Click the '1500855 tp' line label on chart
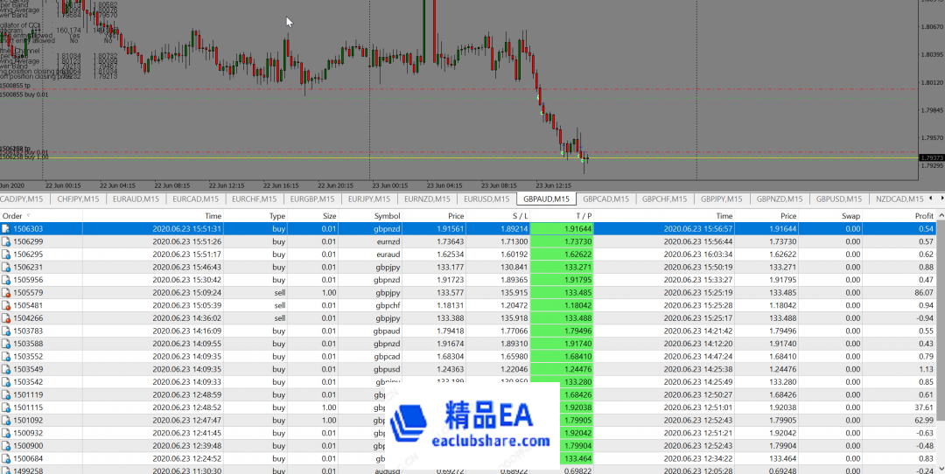The height and width of the screenshot is (474, 945). pyautogui.click(x=15, y=86)
